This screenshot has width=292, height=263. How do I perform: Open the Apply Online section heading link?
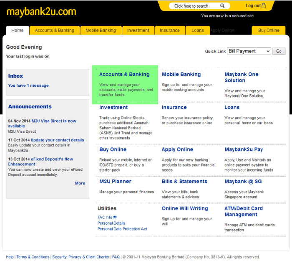[x=177, y=149]
